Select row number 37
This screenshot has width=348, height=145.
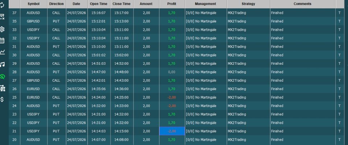coord(14,13)
